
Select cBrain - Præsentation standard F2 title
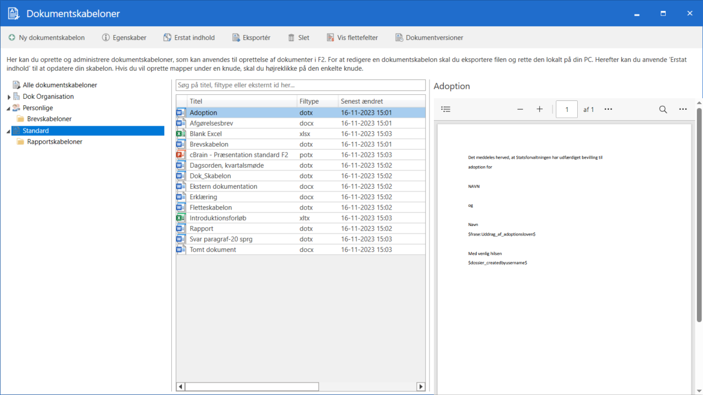point(239,155)
